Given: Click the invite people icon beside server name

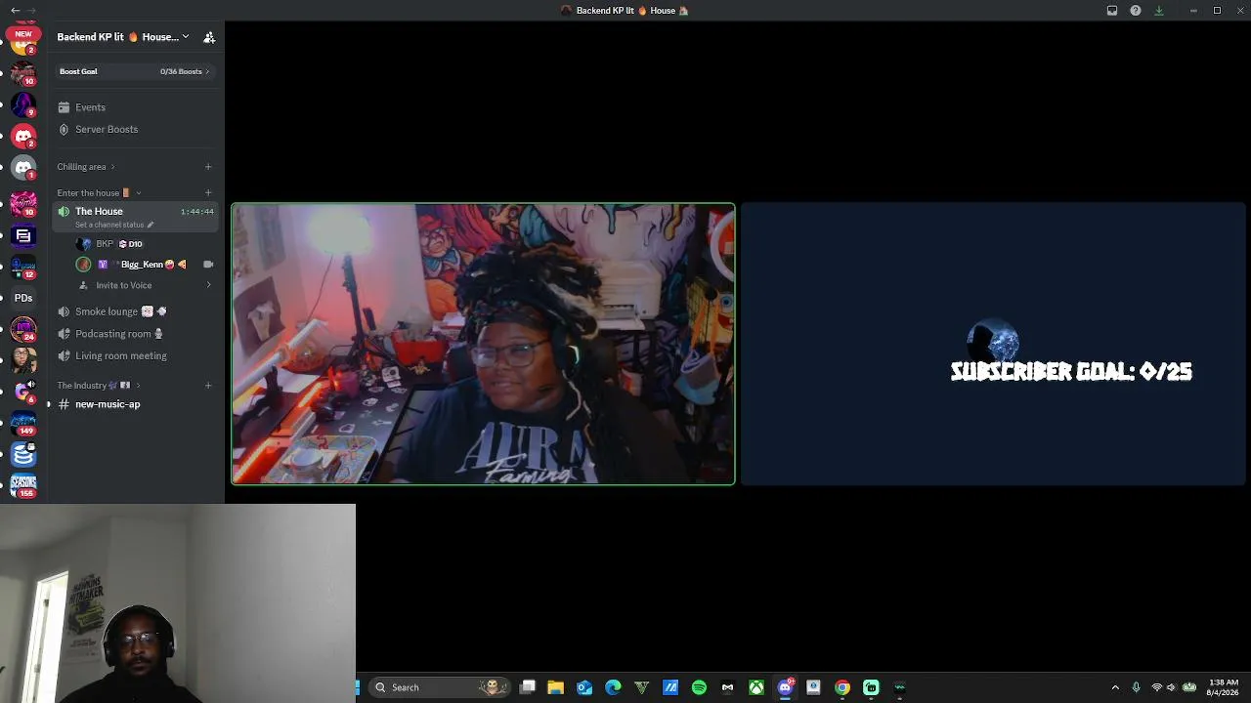Looking at the screenshot, I should click(209, 37).
